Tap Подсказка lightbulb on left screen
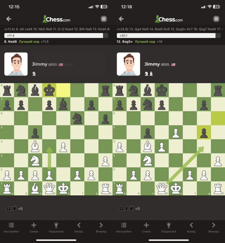 coord(56,225)
